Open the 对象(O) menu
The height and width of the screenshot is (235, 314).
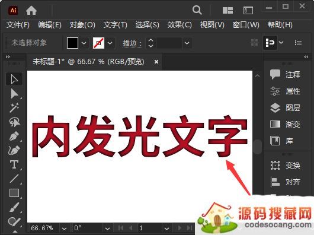pyautogui.click(x=82, y=25)
